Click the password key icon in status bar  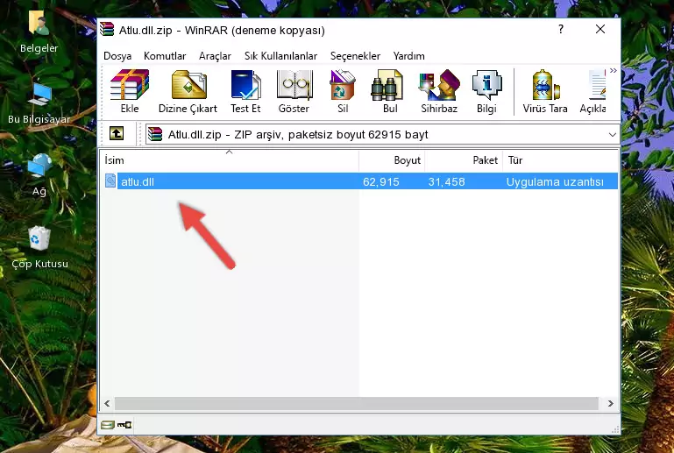click(124, 425)
